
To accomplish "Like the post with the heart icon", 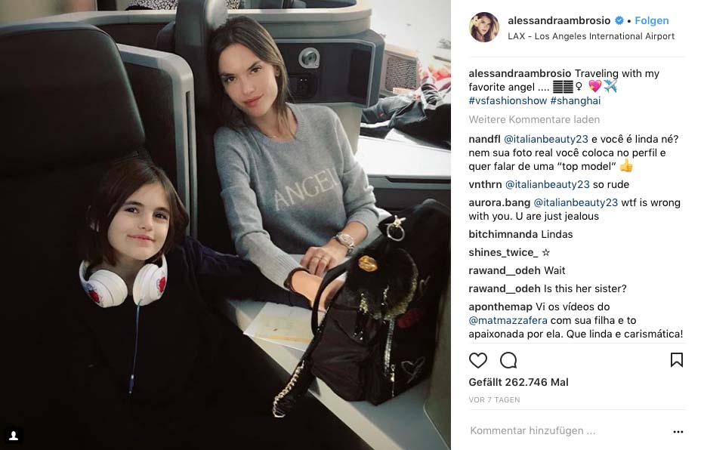I will (477, 360).
